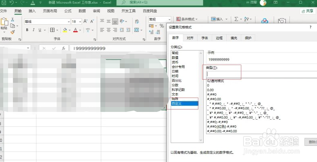This screenshot has width=317, height=162.
Task: Click the Merge and Center icon
Action: (137, 30)
